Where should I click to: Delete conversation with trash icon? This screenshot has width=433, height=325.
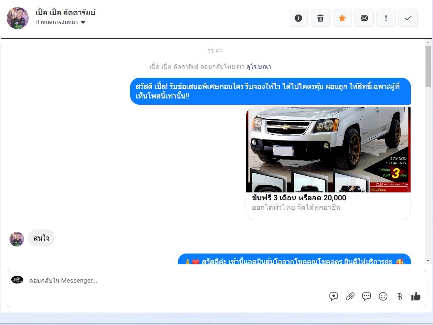[320, 18]
